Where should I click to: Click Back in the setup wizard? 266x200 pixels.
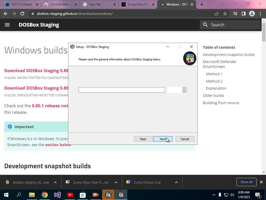pos(143,139)
